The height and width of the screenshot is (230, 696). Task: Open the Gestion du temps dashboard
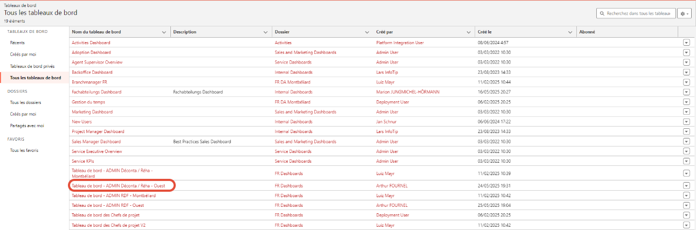pyautogui.click(x=88, y=102)
